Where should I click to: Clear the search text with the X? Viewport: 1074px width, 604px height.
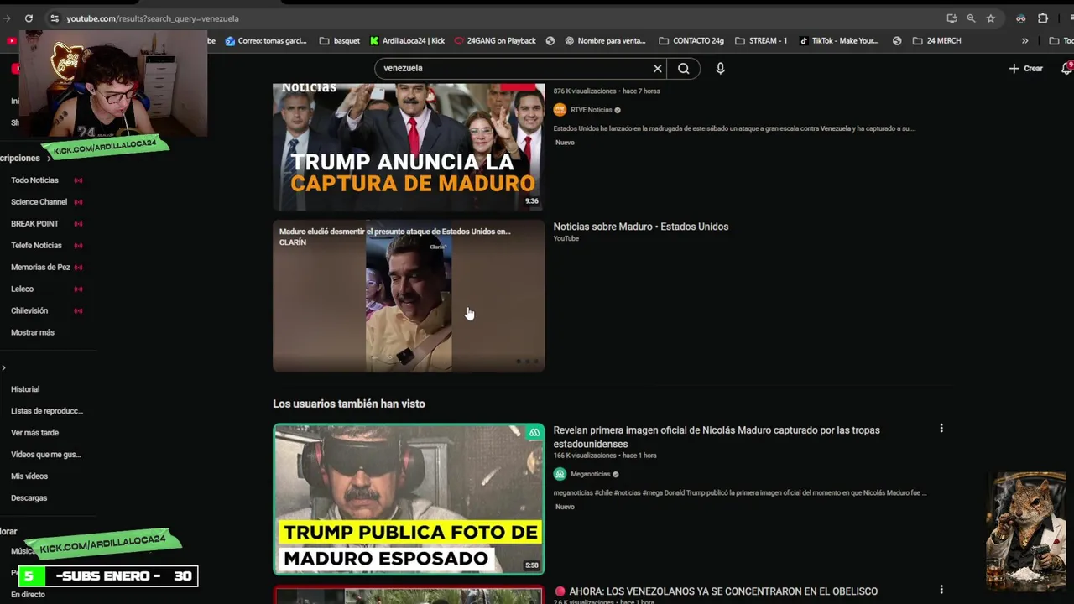point(658,68)
